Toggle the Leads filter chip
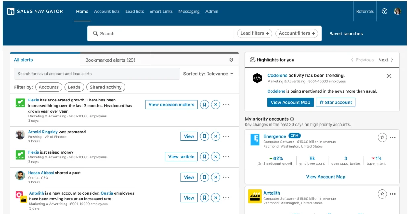The image size is (408, 214). coord(74,87)
